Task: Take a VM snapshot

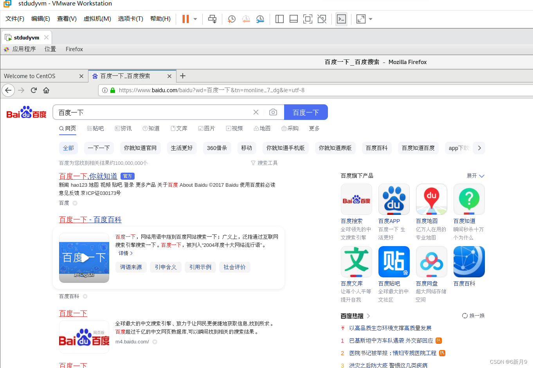Action: pos(232,19)
